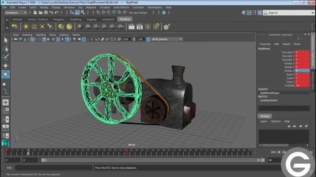Open the sRGB gamma view transform dropdown

point(167,39)
